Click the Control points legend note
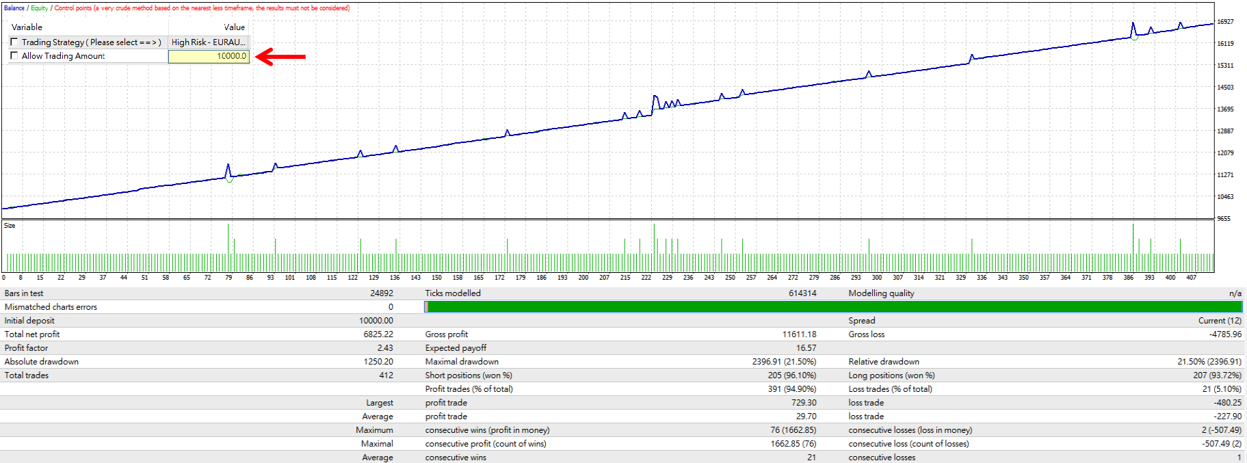The height and width of the screenshot is (463, 1247). coord(202,8)
